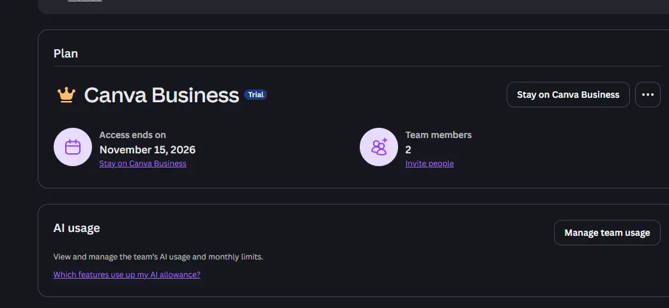Click the Access ends on label

[x=133, y=135]
